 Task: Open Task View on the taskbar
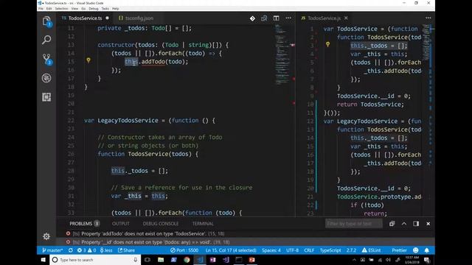147,260
